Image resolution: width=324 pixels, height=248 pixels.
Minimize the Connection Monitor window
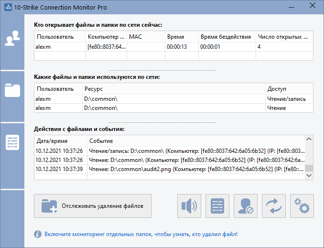(292, 7)
